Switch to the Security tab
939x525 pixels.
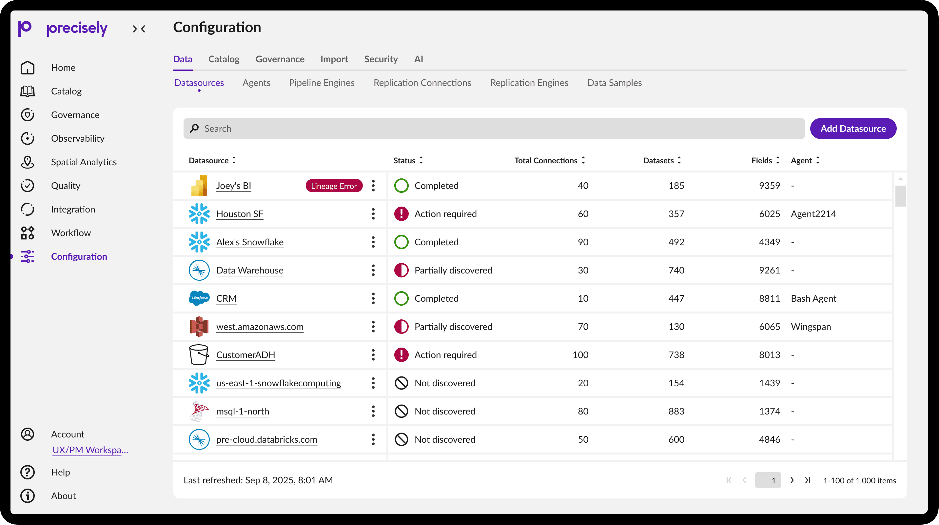[x=381, y=59]
